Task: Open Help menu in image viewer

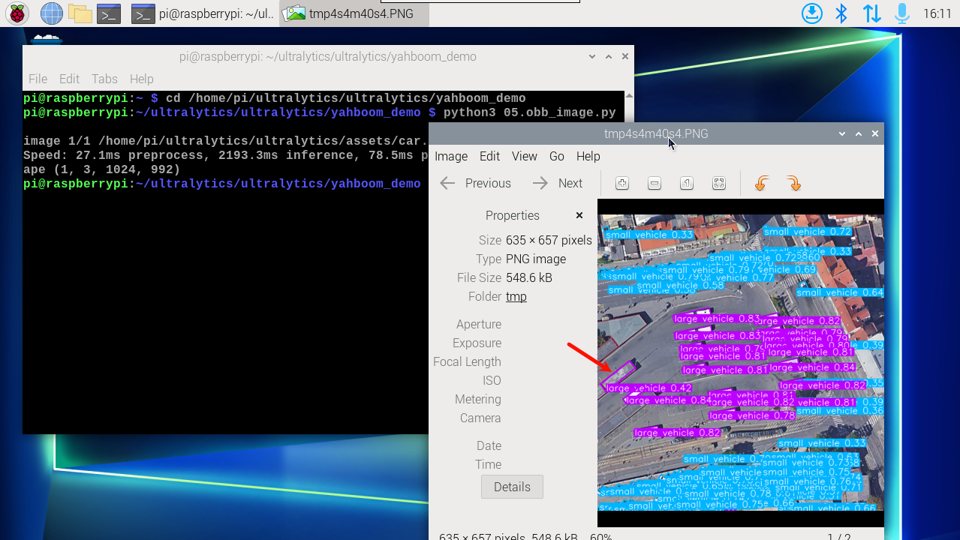Action: [588, 156]
